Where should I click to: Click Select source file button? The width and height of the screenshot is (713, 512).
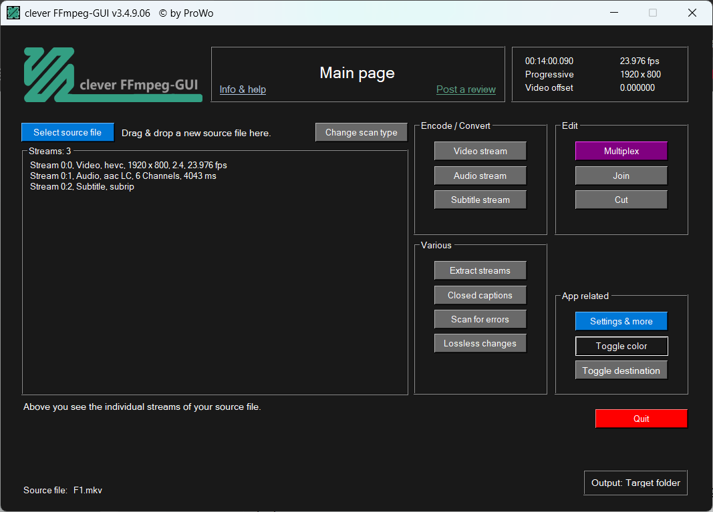(x=67, y=132)
